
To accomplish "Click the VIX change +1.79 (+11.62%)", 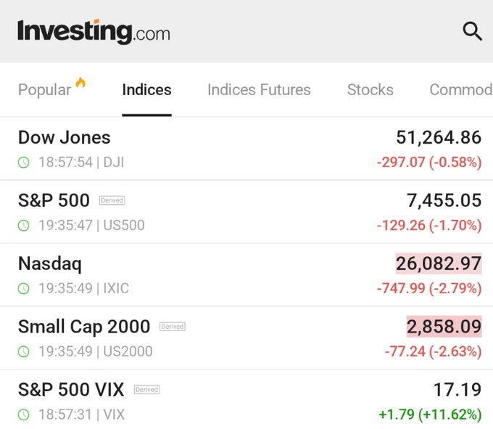I will point(430,414).
